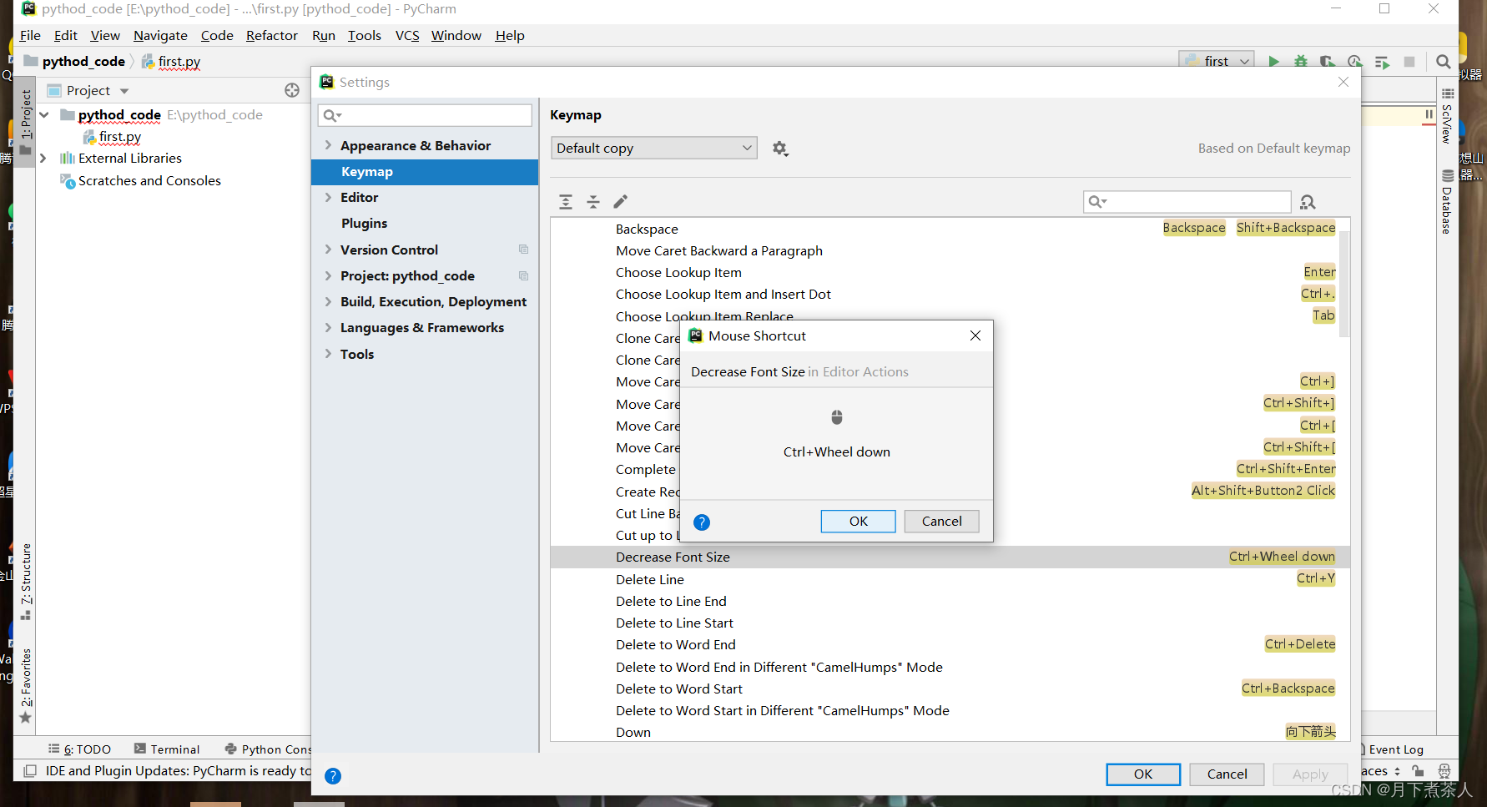Expand Appearance & Behavior settings
The image size is (1487, 807).
point(328,145)
